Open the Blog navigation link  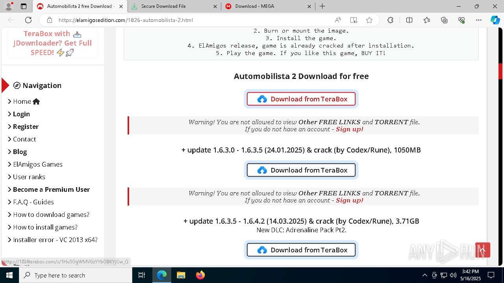point(17,152)
